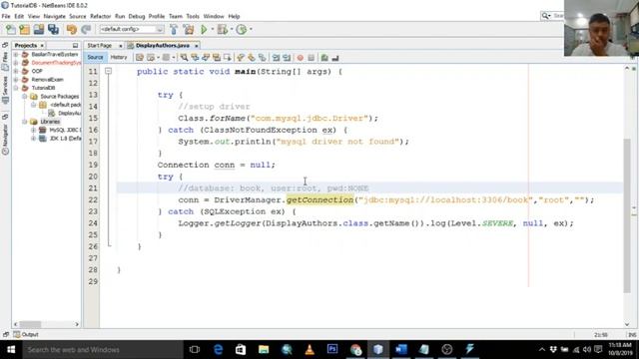Open the Run Project dropdown arrow
The width and height of the screenshot is (639, 359).
pos(212,29)
